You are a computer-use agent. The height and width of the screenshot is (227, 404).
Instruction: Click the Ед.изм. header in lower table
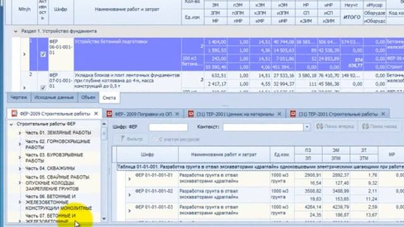click(x=282, y=154)
